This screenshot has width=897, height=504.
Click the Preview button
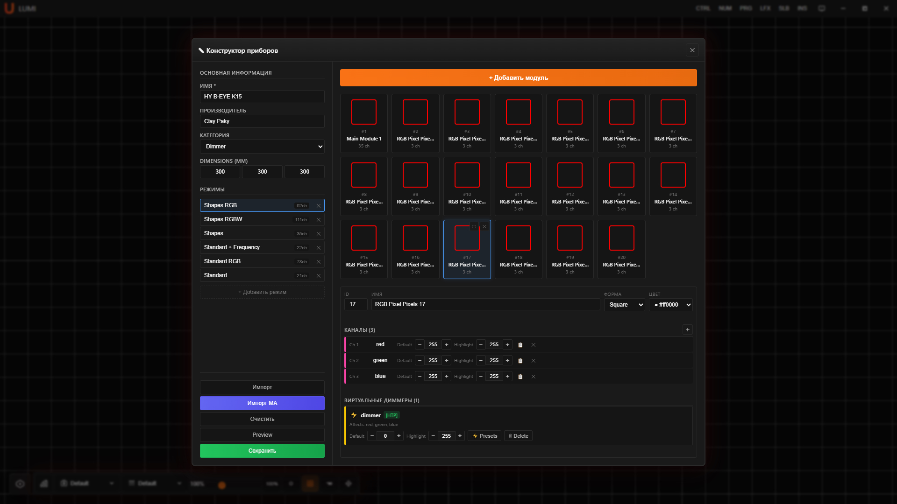[x=262, y=435]
